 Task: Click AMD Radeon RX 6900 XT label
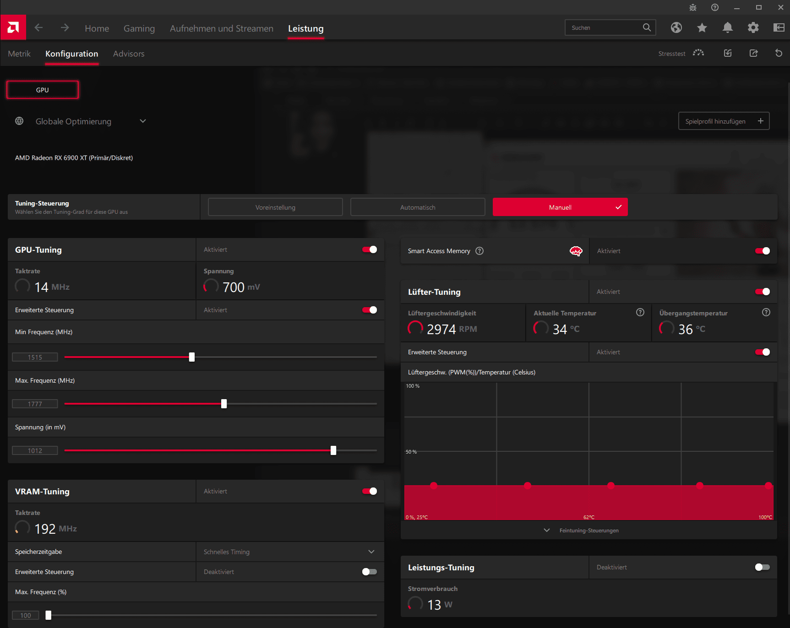74,157
